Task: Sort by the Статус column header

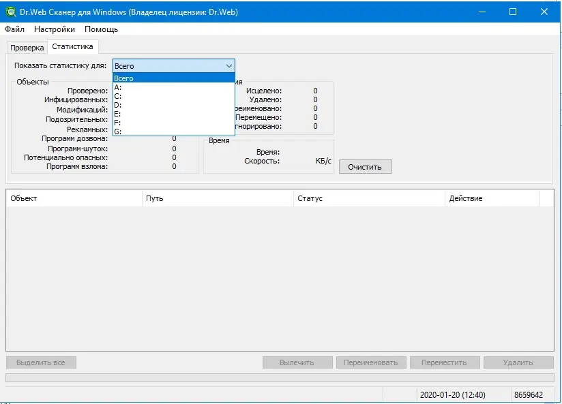Action: [x=369, y=198]
